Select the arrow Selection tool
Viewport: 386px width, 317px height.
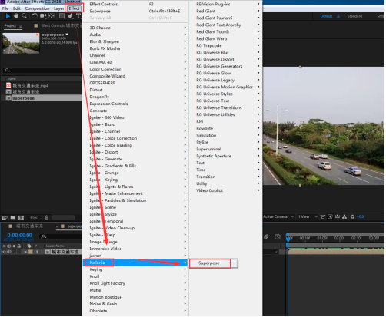pyautogui.click(x=8, y=16)
